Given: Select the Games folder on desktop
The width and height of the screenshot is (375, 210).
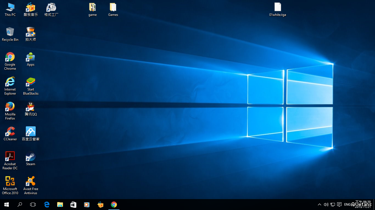Looking at the screenshot, I should click(113, 7).
